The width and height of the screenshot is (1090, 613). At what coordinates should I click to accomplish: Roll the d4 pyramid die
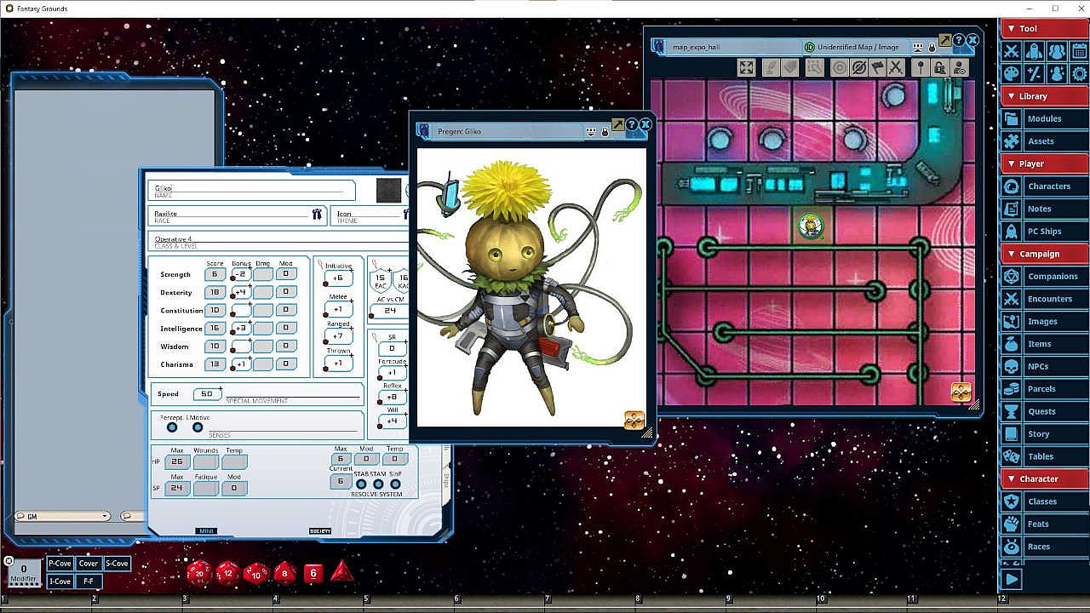(x=341, y=571)
